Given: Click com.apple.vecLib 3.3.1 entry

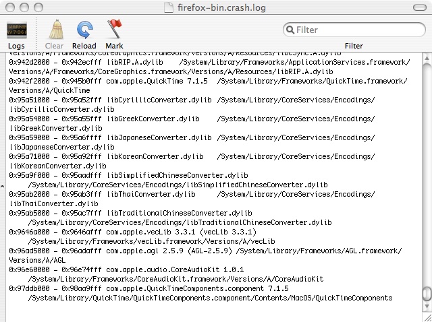Looking at the screenshot, I should [132, 232].
